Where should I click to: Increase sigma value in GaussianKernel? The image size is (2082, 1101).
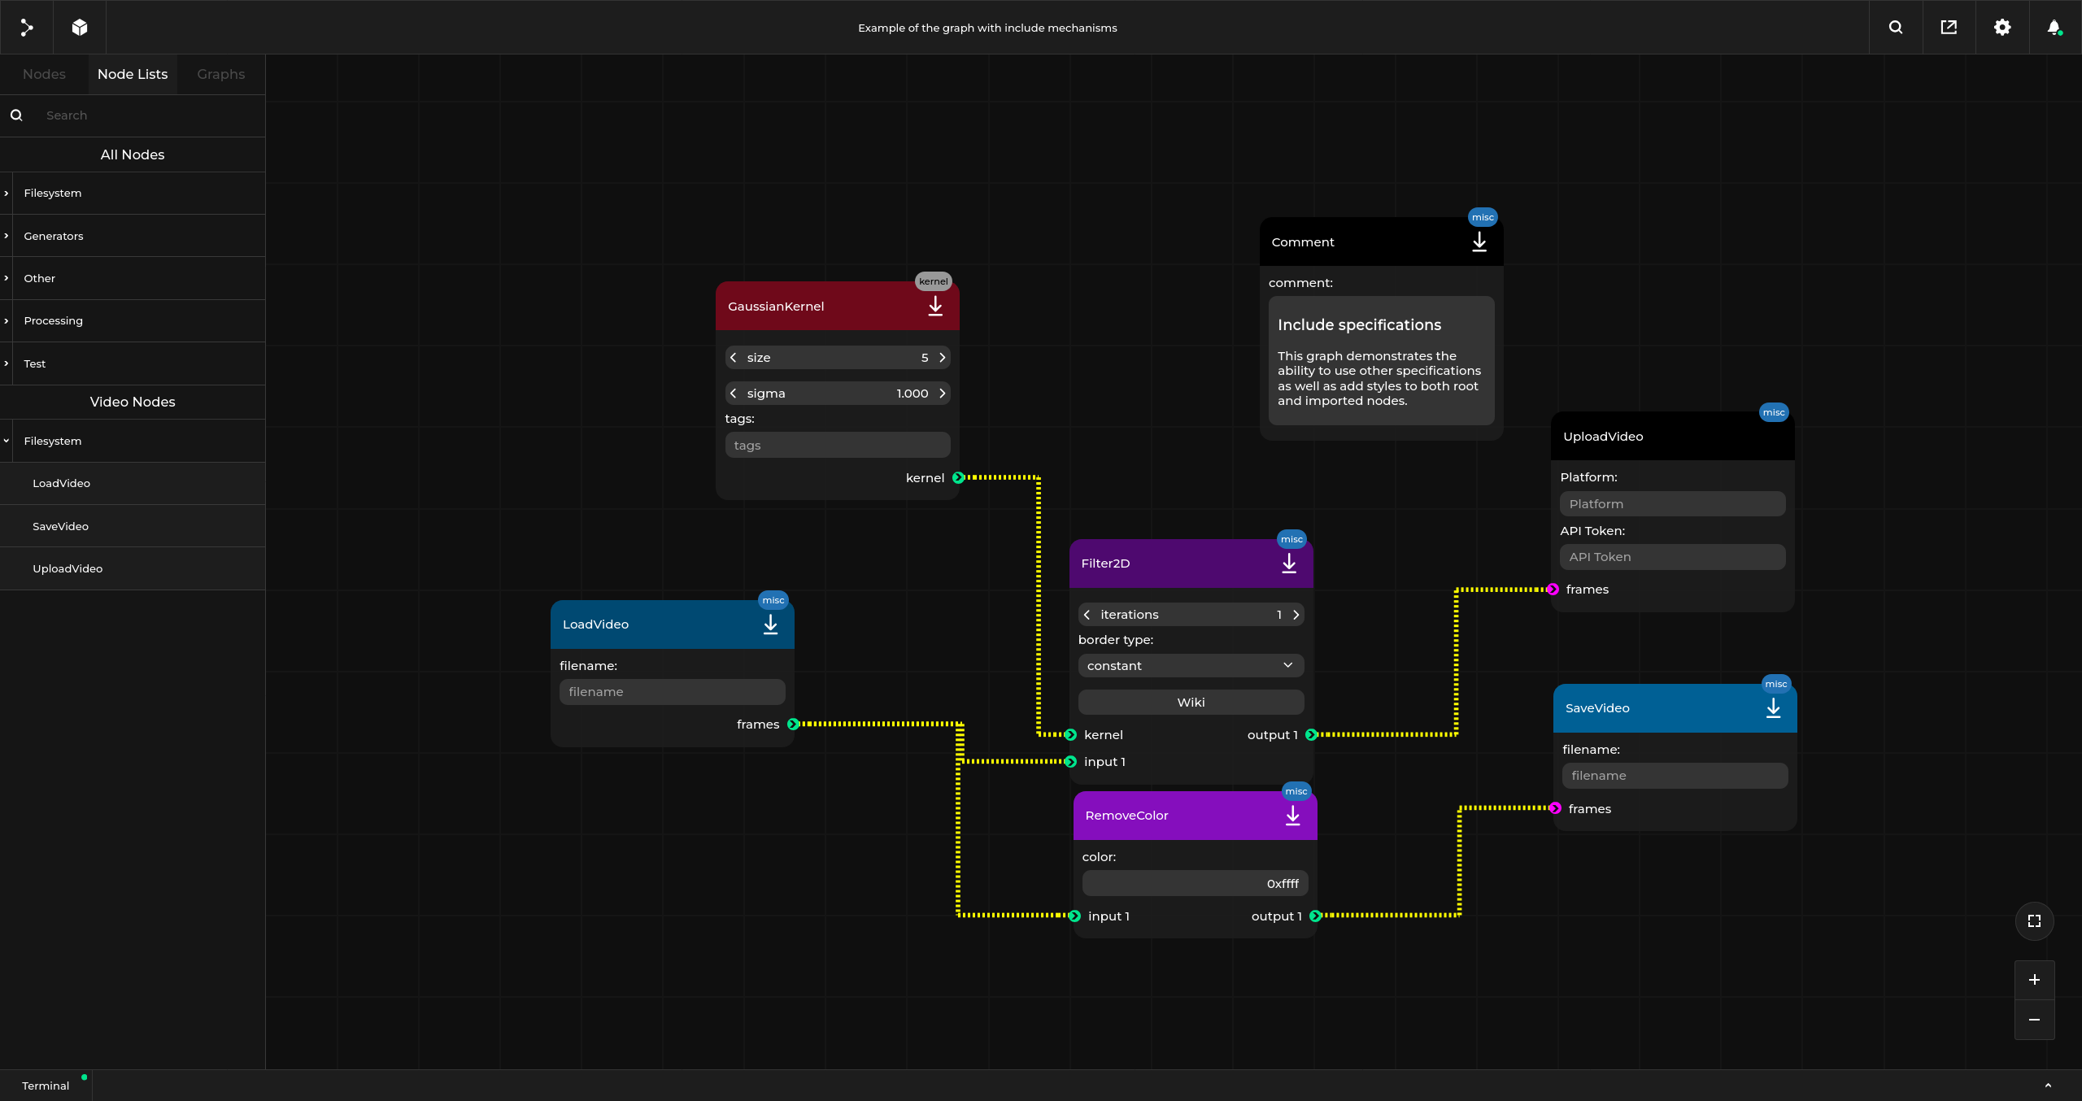coord(943,394)
